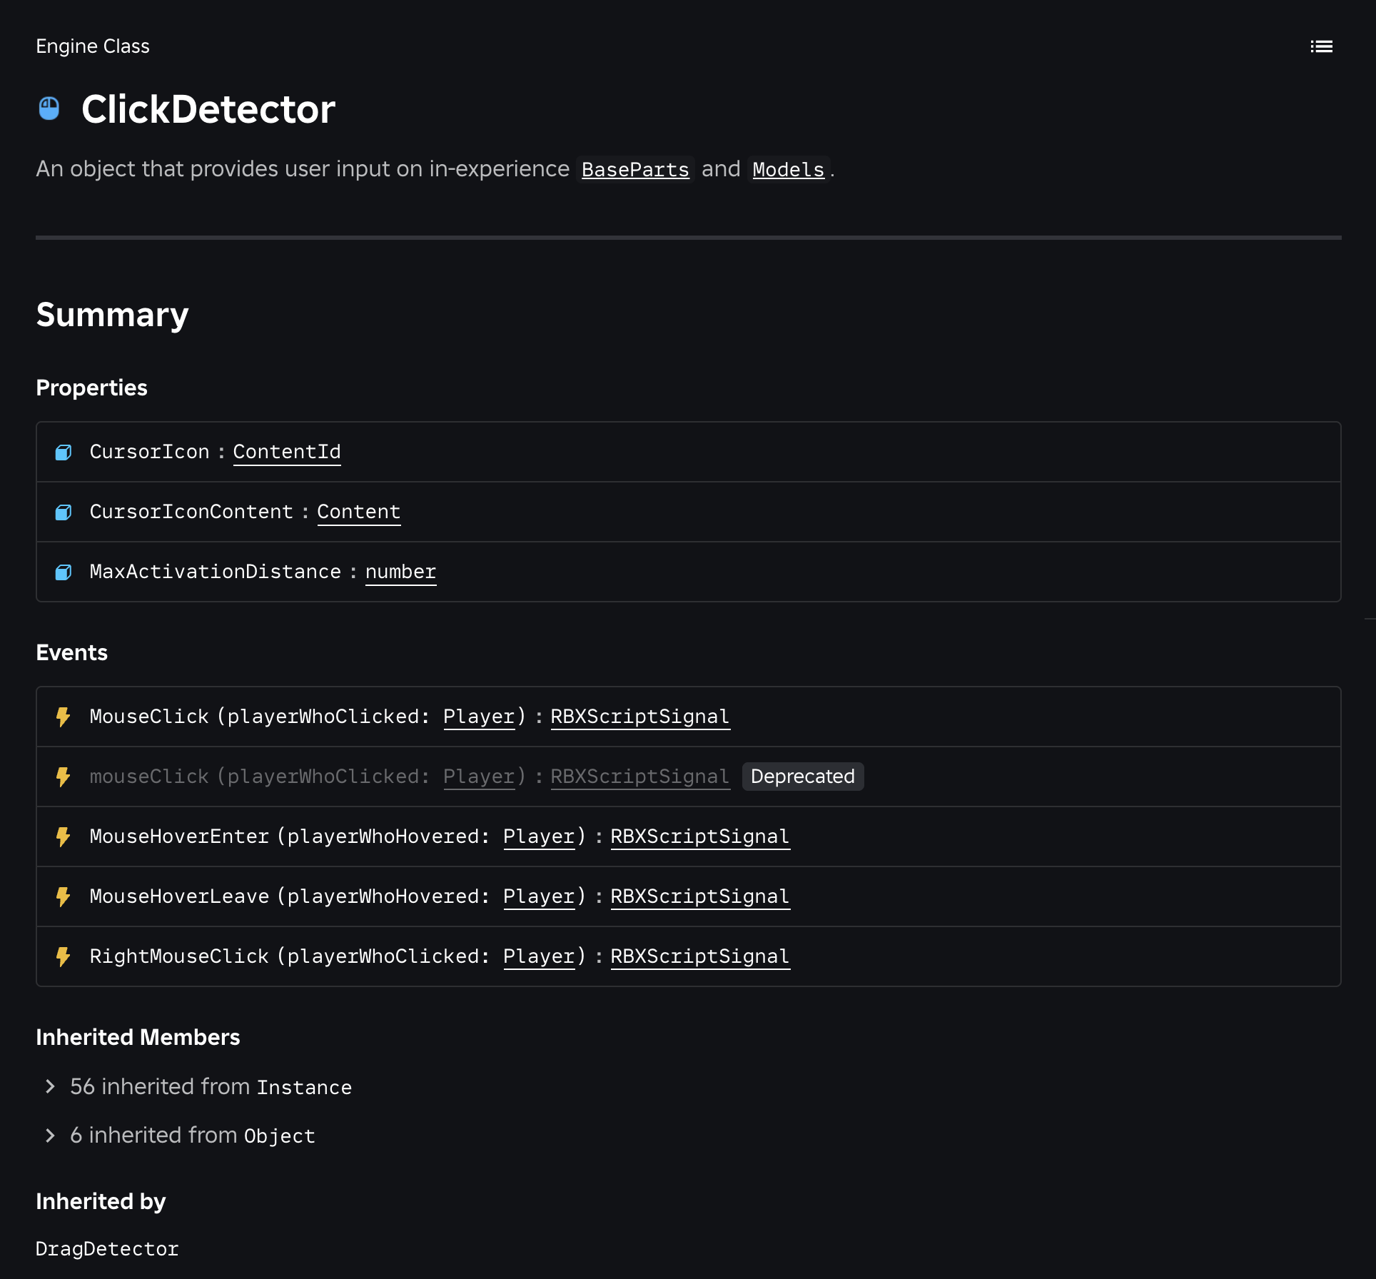Expand 56 inherited from Instance
Image resolution: width=1376 pixels, height=1279 pixels.
50,1086
